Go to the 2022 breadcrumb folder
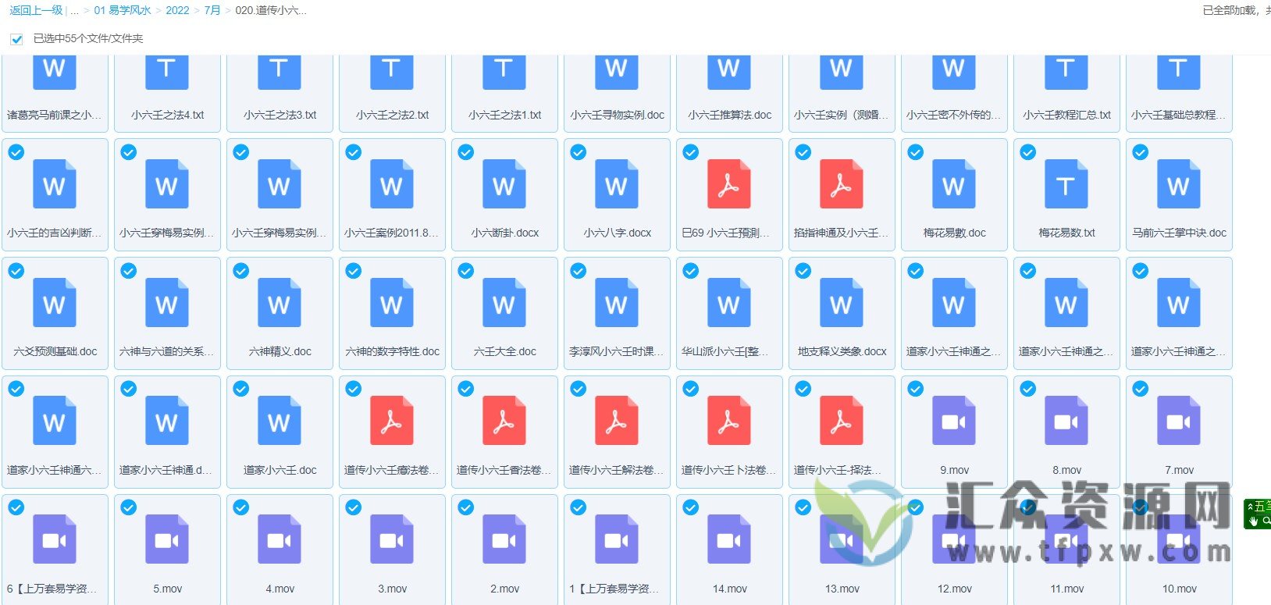The image size is (1271, 605). click(177, 10)
